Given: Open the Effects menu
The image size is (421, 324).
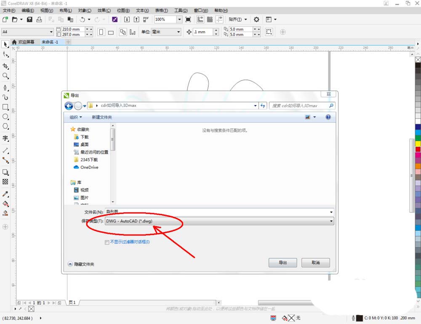Looking at the screenshot, I should coord(104,10).
